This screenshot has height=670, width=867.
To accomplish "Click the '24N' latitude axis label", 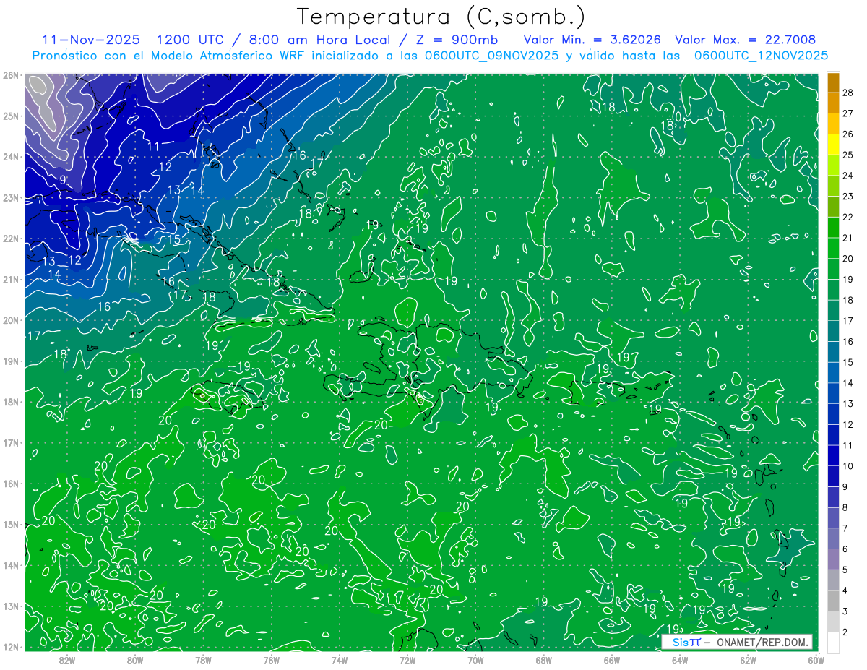I will (x=10, y=157).
